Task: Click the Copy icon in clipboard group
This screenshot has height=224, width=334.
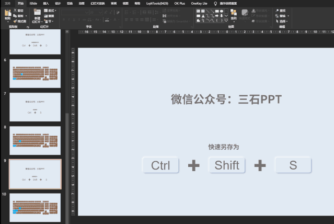Action: 15,16
